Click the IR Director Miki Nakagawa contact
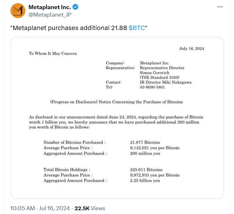234x214 pixels. 166,82
